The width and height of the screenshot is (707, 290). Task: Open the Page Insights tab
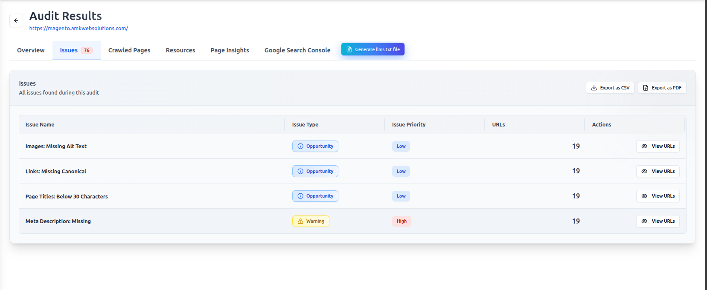pyautogui.click(x=230, y=50)
